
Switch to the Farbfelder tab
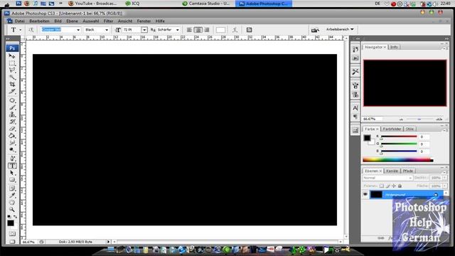coord(392,129)
